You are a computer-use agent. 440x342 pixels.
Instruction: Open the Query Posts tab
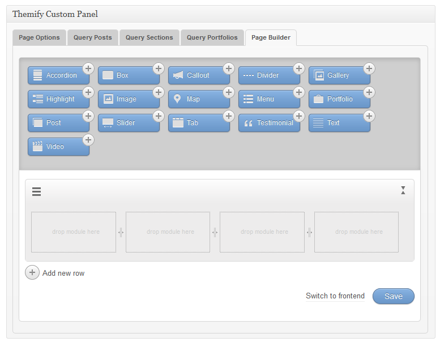[x=93, y=38]
